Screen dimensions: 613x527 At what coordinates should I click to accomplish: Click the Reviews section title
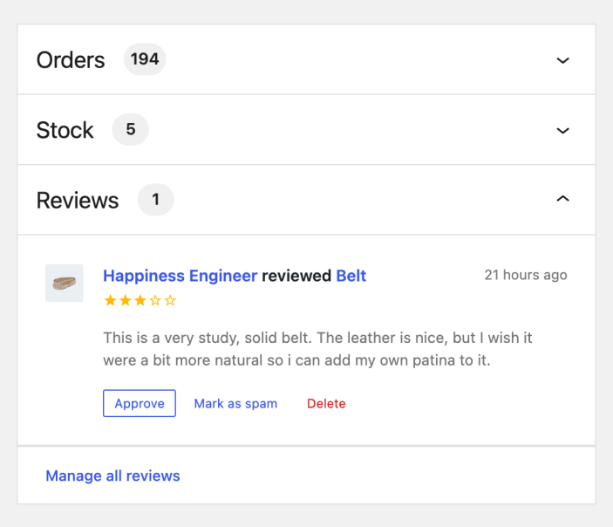tap(78, 200)
